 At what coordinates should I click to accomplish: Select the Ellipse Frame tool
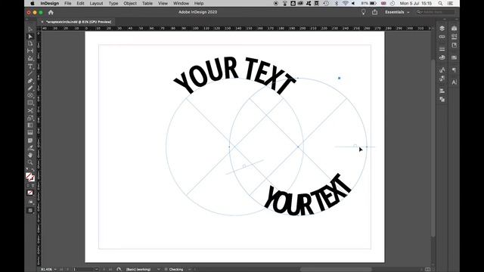coord(30,95)
